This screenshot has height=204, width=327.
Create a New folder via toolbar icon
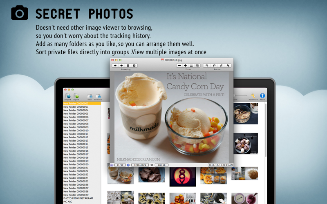pyautogui.click(x=90, y=96)
